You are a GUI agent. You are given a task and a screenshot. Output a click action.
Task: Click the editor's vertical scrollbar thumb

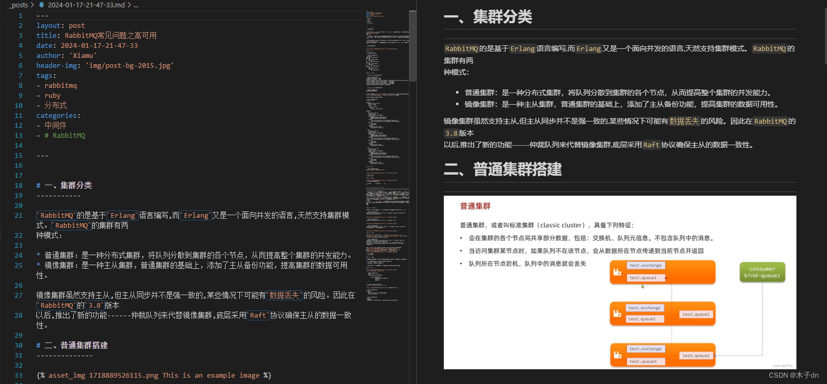[x=413, y=46]
